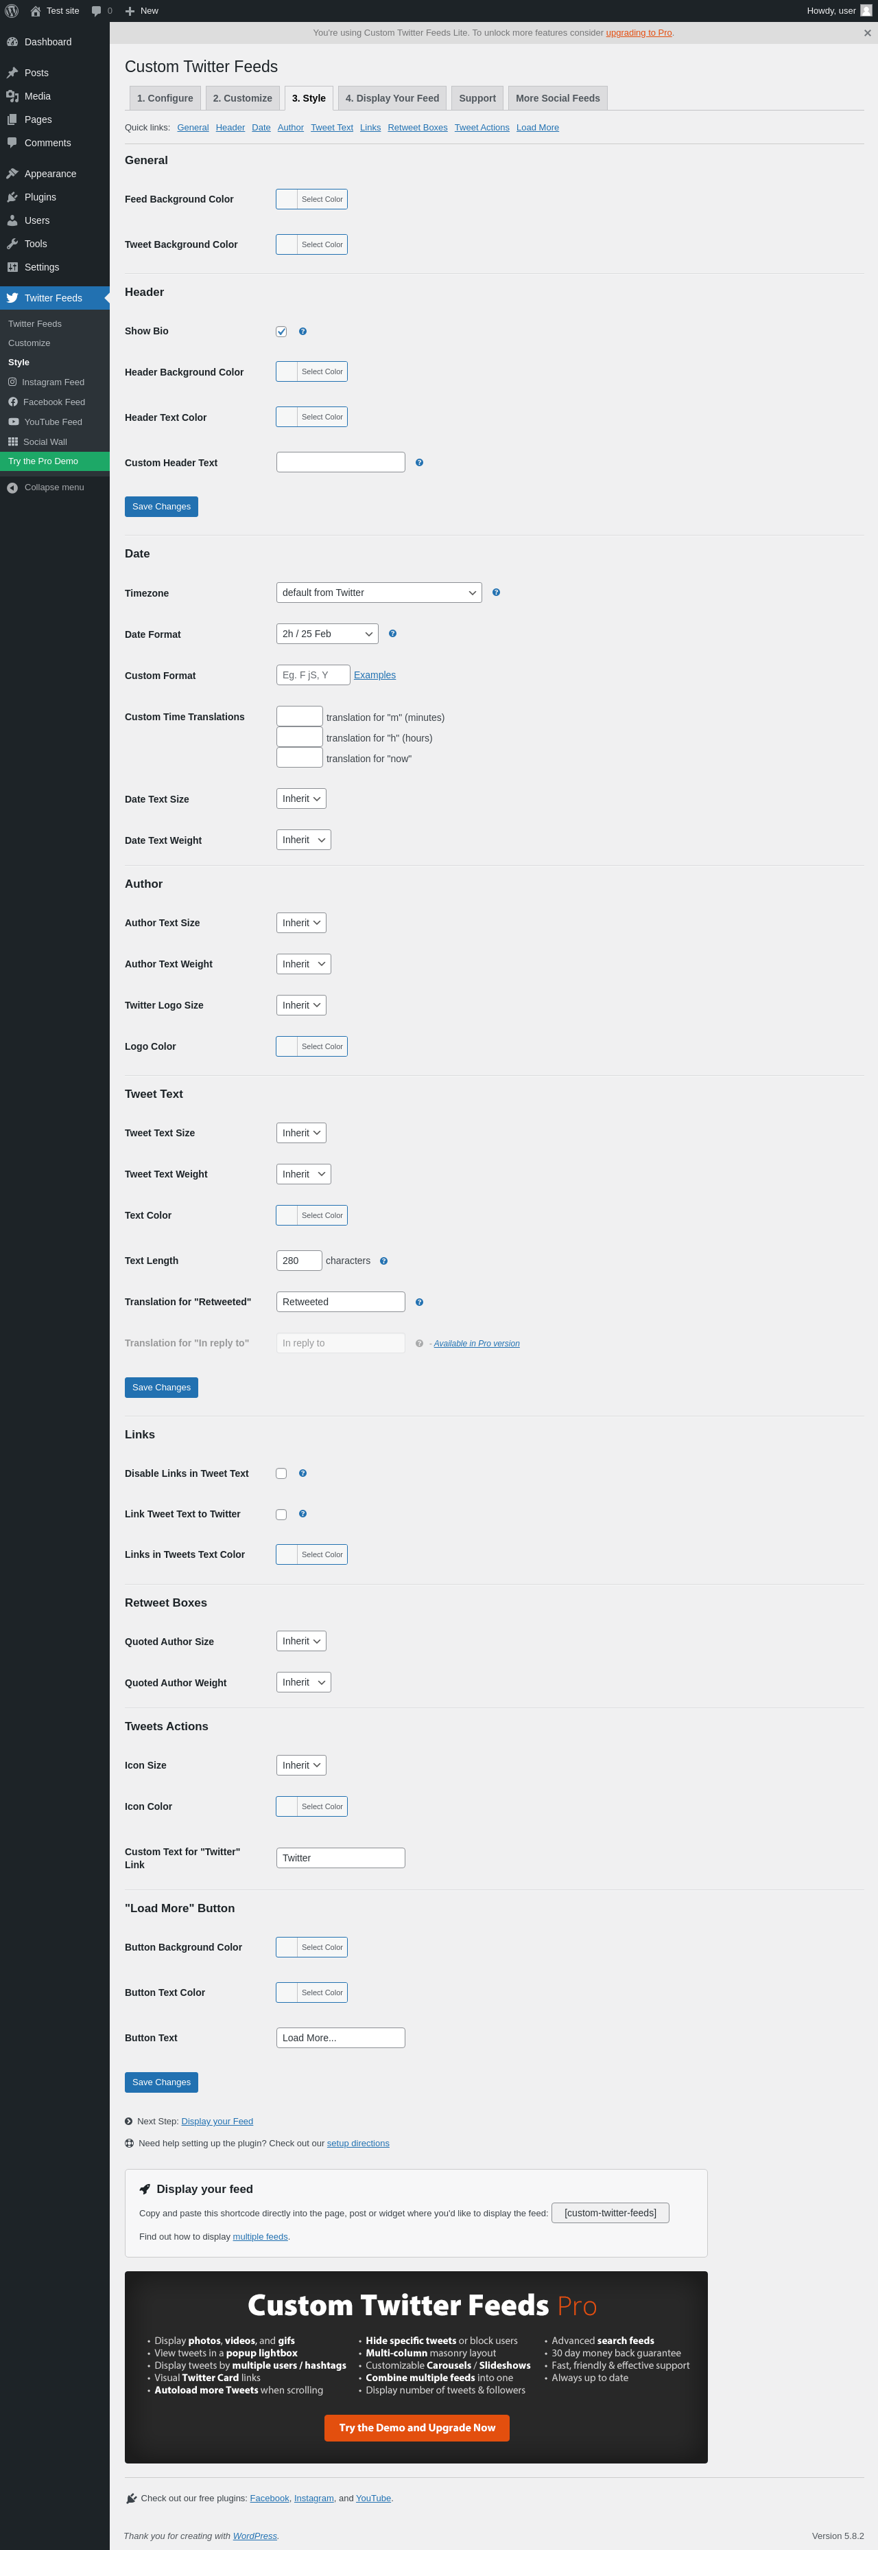This screenshot has width=878, height=2550.
Task: Click the Tools wrench icon
Action: point(13,244)
